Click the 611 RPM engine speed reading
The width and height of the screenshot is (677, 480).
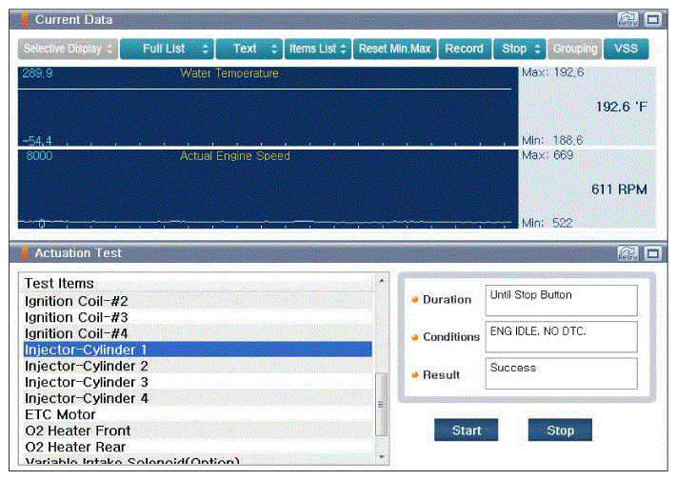point(619,190)
